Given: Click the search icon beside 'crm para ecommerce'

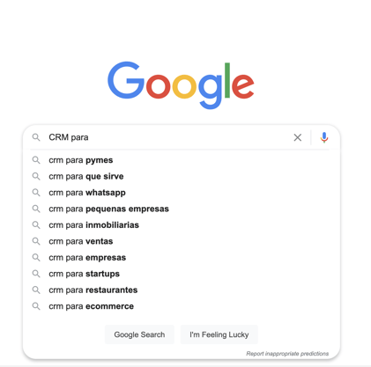Looking at the screenshot, I should click(x=36, y=306).
